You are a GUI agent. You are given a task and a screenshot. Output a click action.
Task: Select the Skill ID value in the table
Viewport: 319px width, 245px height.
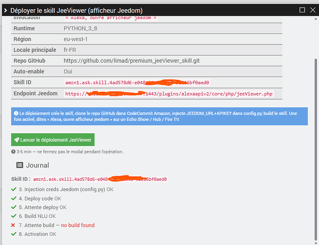(137, 82)
